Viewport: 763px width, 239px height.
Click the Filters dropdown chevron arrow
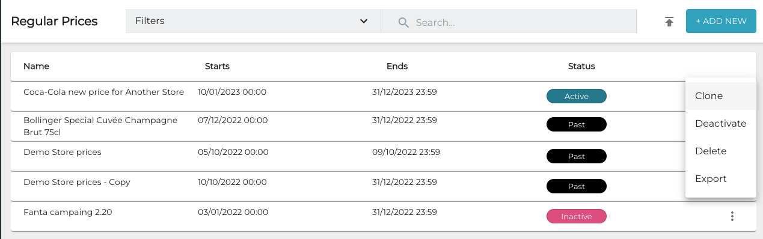363,21
